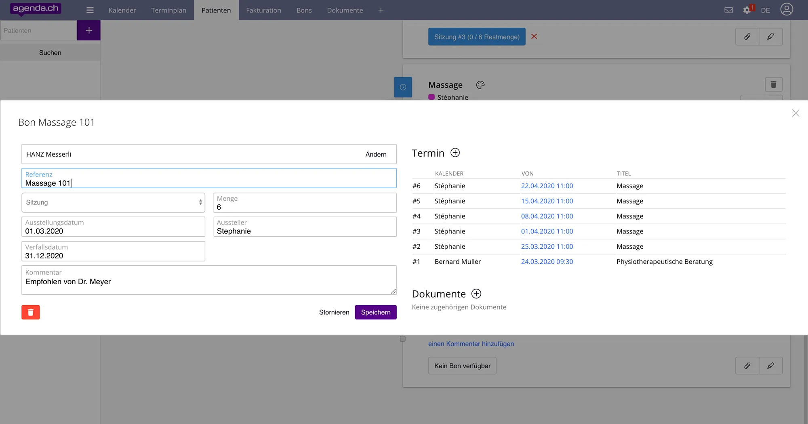
Task: Click the add patient plus button
Action: click(88, 30)
